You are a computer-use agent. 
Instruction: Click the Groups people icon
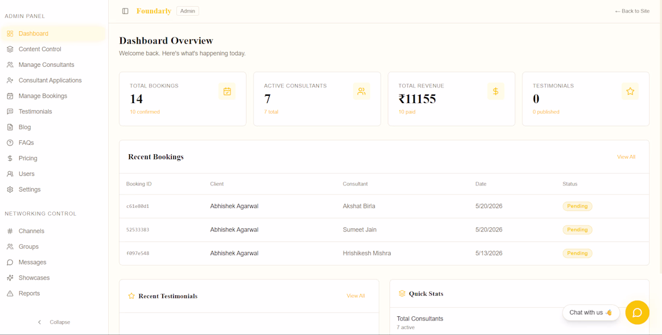[x=10, y=246]
